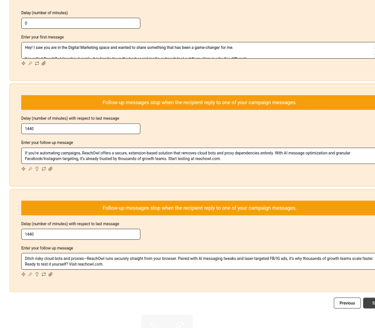Focus the delay field above the 'Ditch risky cloud bots' message
375x328 pixels.
[x=81, y=234]
